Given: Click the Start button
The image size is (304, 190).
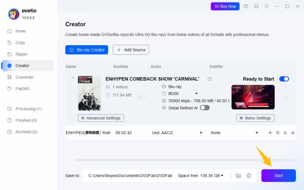Looking at the screenshot, I should click(279, 176).
